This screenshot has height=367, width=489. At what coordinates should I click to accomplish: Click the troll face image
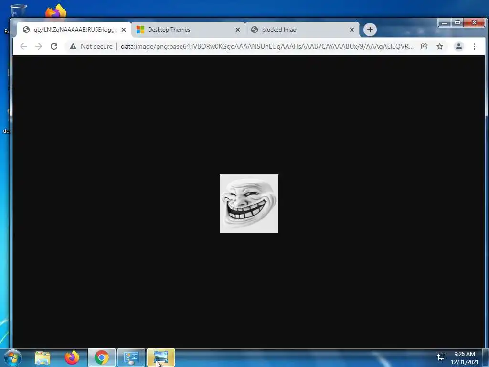pos(249,204)
